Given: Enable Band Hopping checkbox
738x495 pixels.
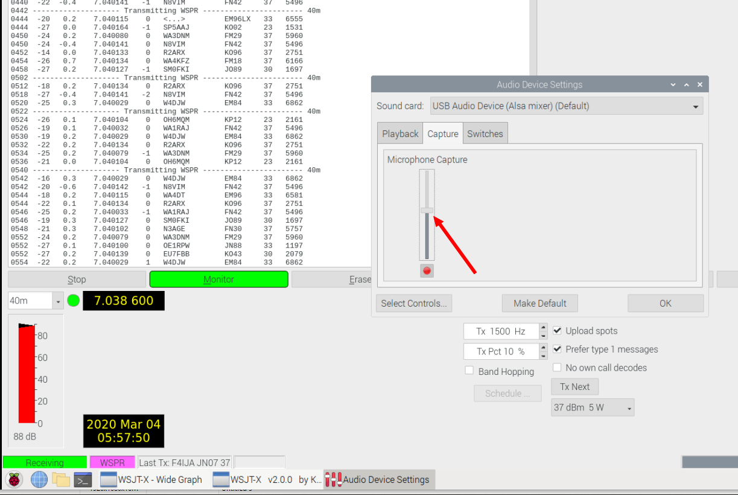Looking at the screenshot, I should click(469, 371).
